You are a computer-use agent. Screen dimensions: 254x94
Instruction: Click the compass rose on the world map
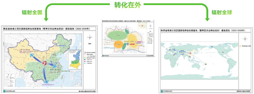(245, 39)
